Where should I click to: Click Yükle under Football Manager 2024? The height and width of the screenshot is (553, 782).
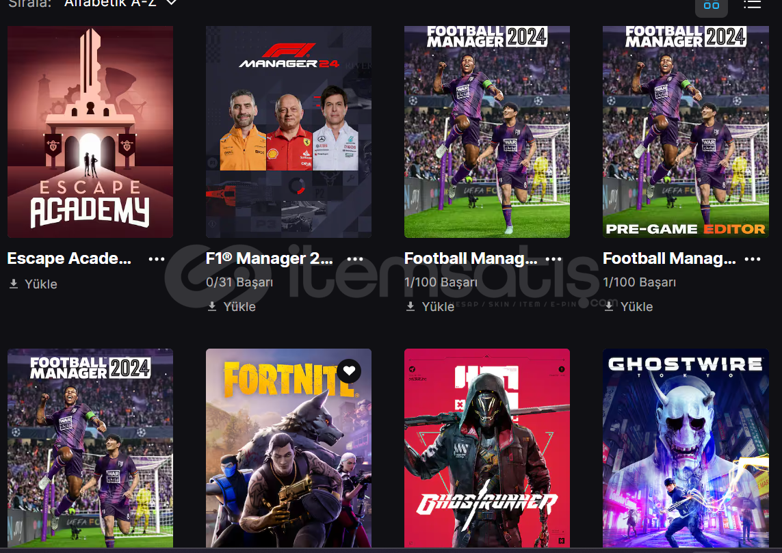(430, 306)
